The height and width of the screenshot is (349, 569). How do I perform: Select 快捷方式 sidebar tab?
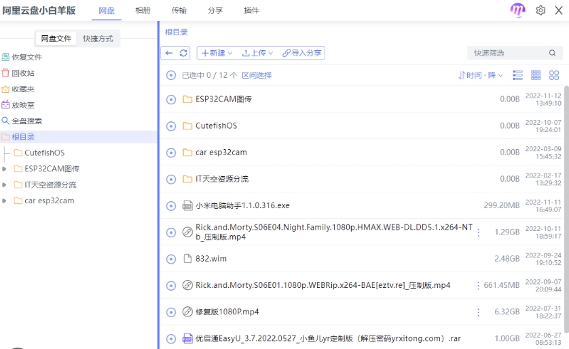98,39
